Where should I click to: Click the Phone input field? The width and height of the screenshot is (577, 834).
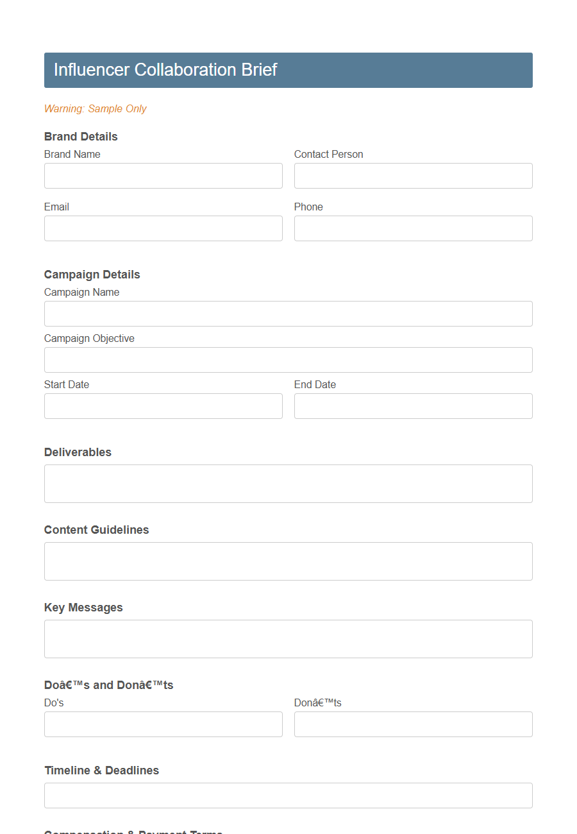pos(413,228)
